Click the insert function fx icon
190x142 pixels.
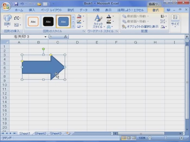tap(66, 37)
